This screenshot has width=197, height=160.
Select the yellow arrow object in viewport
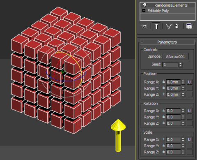(118, 135)
